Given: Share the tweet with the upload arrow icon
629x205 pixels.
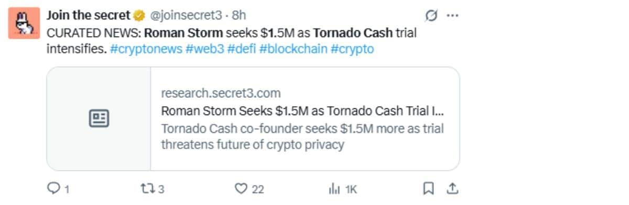Looking at the screenshot, I should pyautogui.click(x=453, y=188).
